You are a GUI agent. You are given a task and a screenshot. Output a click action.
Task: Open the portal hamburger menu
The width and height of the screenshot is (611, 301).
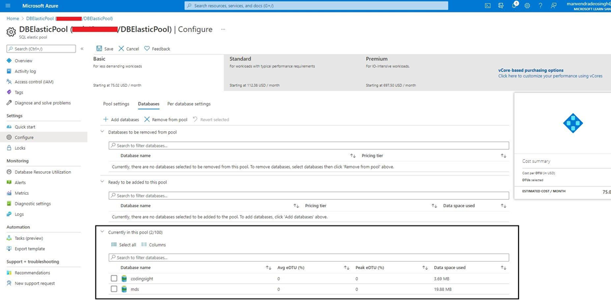(x=9, y=6)
